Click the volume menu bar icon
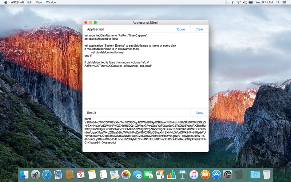Viewport: 291px width, 182px height. (244, 3)
